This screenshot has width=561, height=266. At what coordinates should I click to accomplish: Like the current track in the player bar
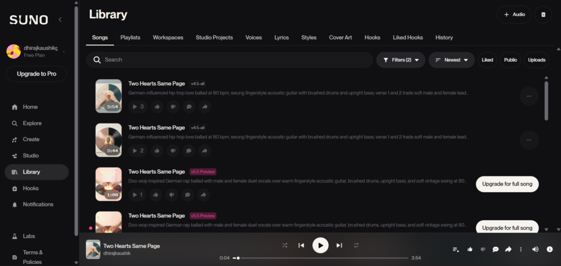[x=470, y=250]
